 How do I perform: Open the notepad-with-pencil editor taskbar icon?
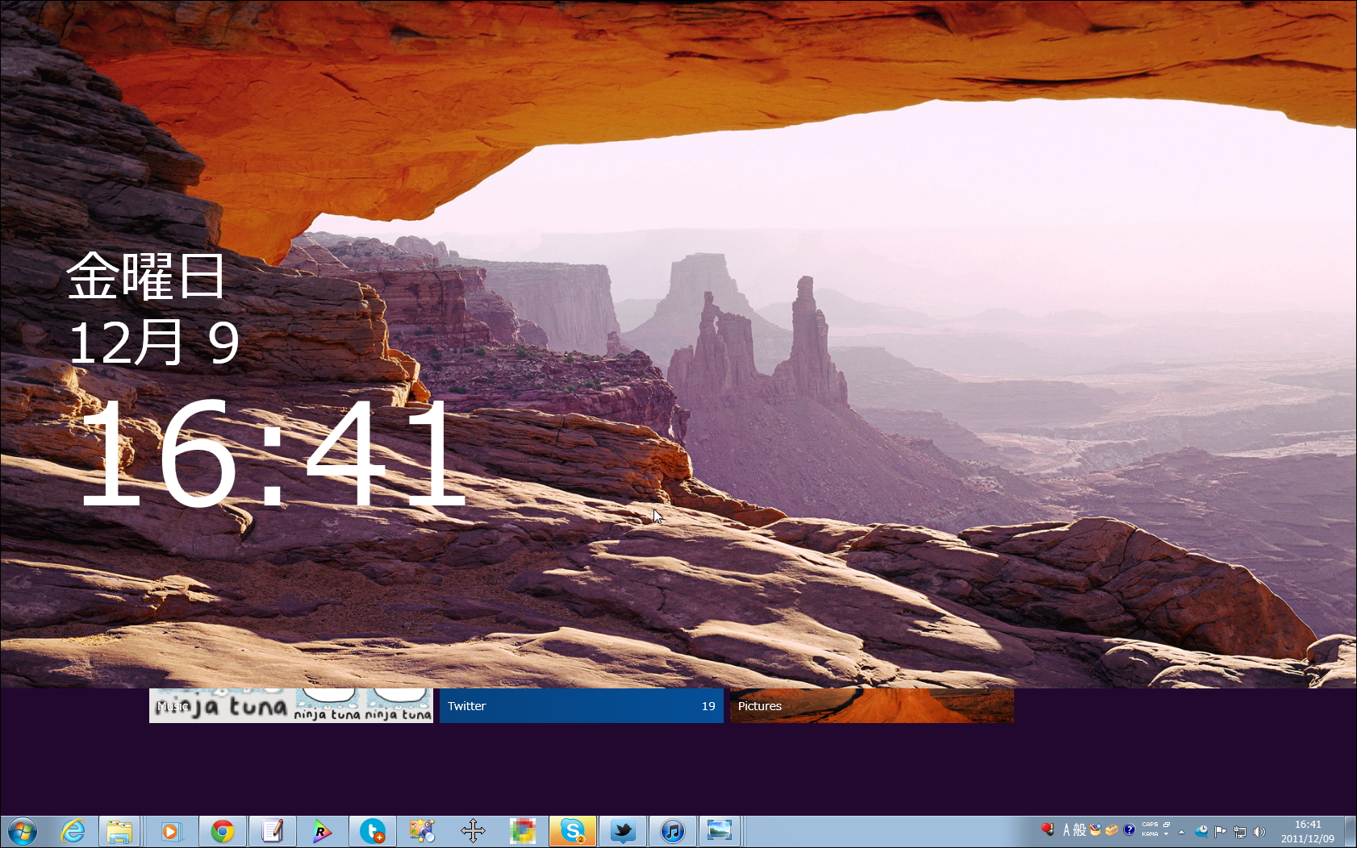(272, 831)
